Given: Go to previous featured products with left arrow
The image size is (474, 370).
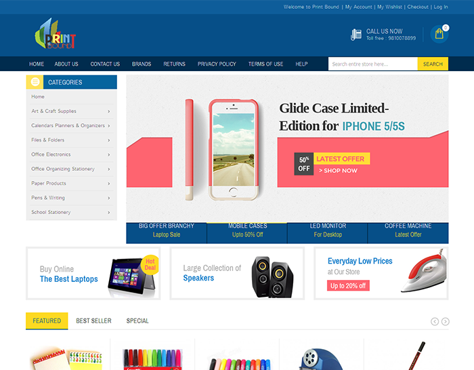Looking at the screenshot, I should coord(435,321).
